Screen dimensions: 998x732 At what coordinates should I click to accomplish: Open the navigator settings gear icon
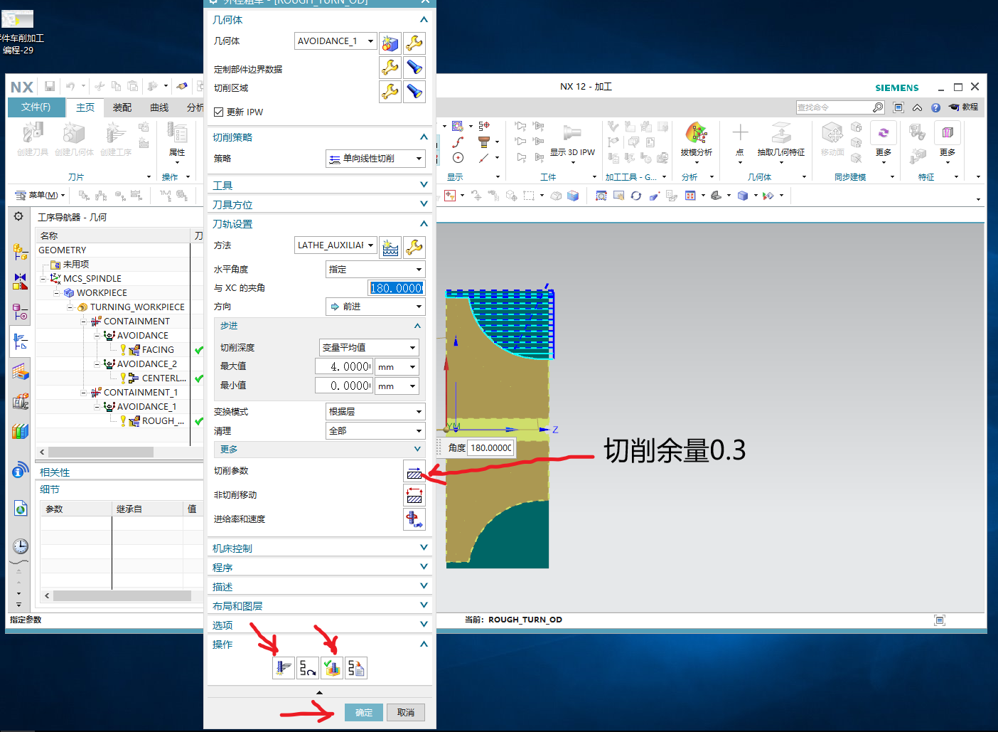[18, 216]
